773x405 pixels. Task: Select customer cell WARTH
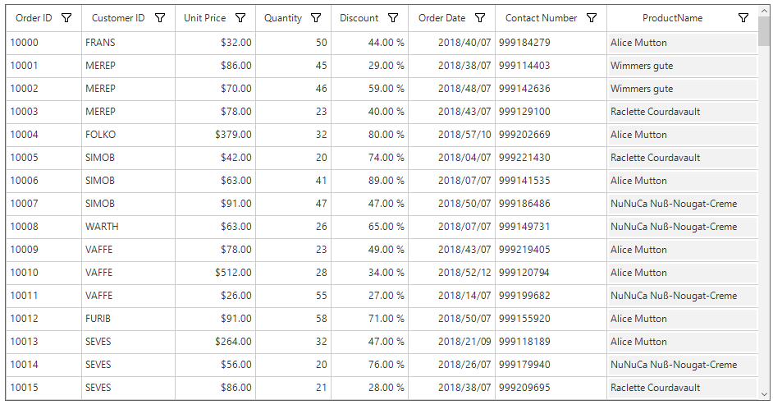(128, 227)
